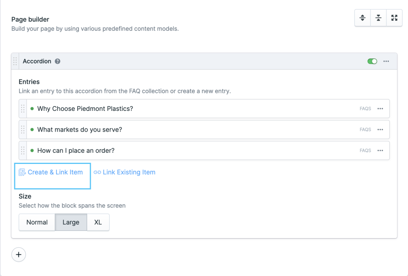Image resolution: width=408 pixels, height=276 pixels.
Task: Open options for the markets entry
Action: 380,129
